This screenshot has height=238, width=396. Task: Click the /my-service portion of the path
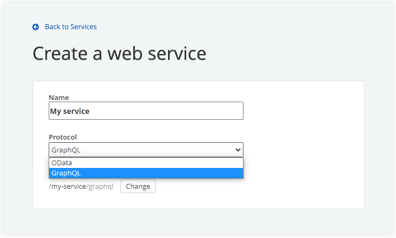click(x=67, y=187)
